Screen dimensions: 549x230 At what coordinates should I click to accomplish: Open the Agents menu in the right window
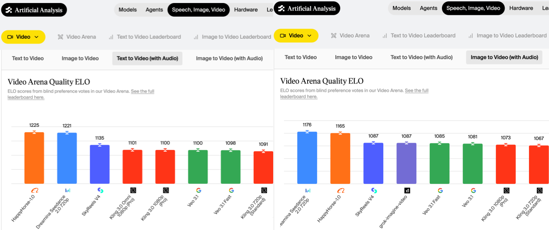coord(428,8)
